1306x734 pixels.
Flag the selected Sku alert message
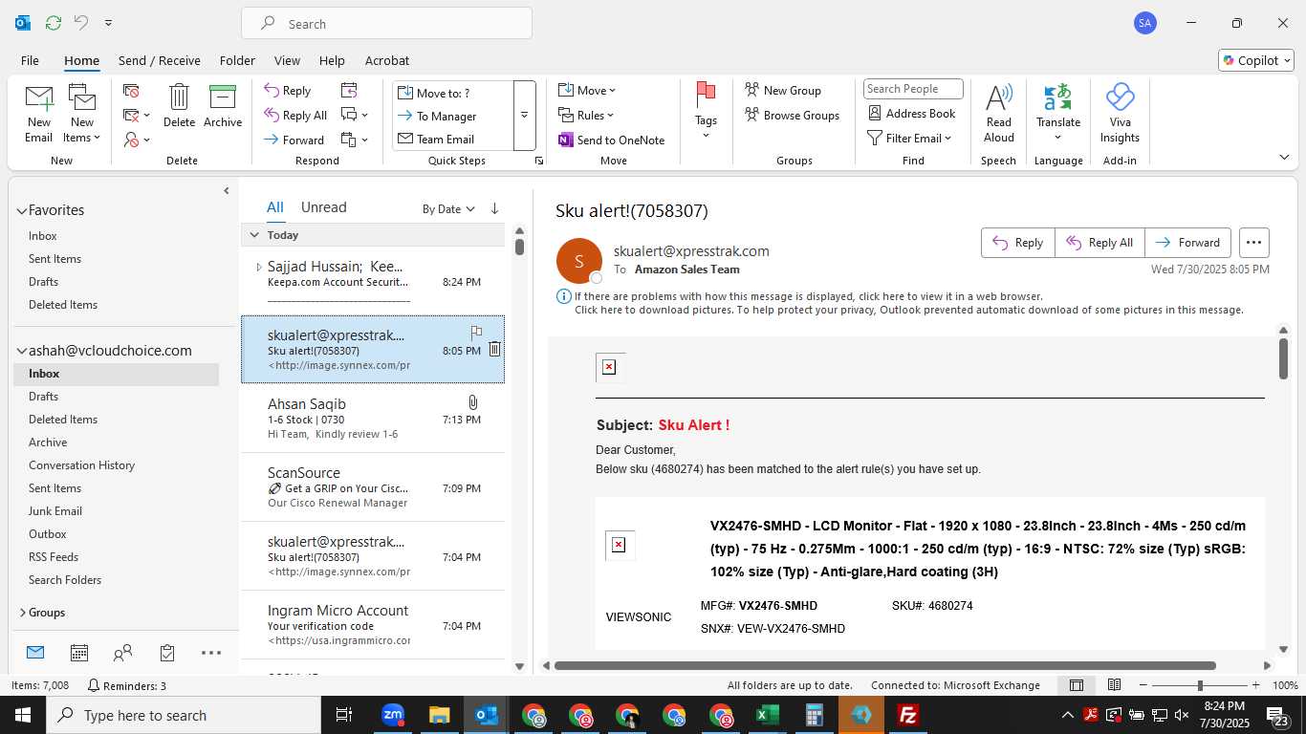476,333
